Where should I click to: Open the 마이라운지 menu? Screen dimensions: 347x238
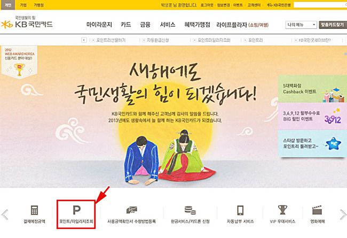click(x=99, y=25)
